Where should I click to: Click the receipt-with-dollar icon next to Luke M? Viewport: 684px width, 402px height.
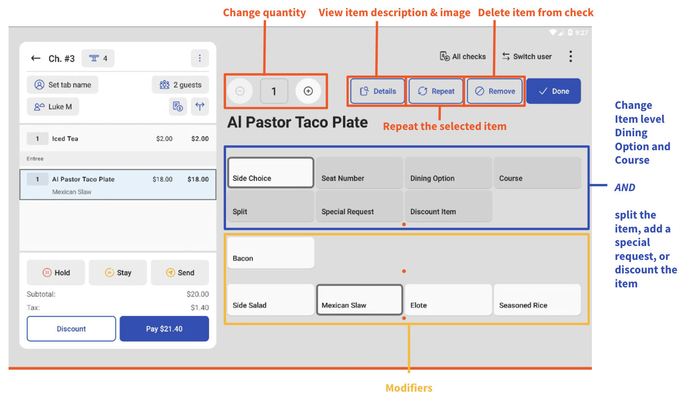pyautogui.click(x=178, y=107)
